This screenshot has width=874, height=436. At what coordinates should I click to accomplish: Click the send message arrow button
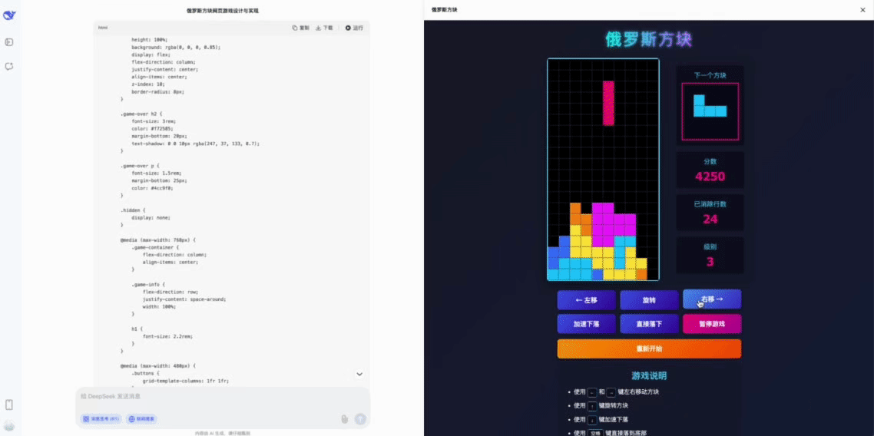pyautogui.click(x=360, y=419)
